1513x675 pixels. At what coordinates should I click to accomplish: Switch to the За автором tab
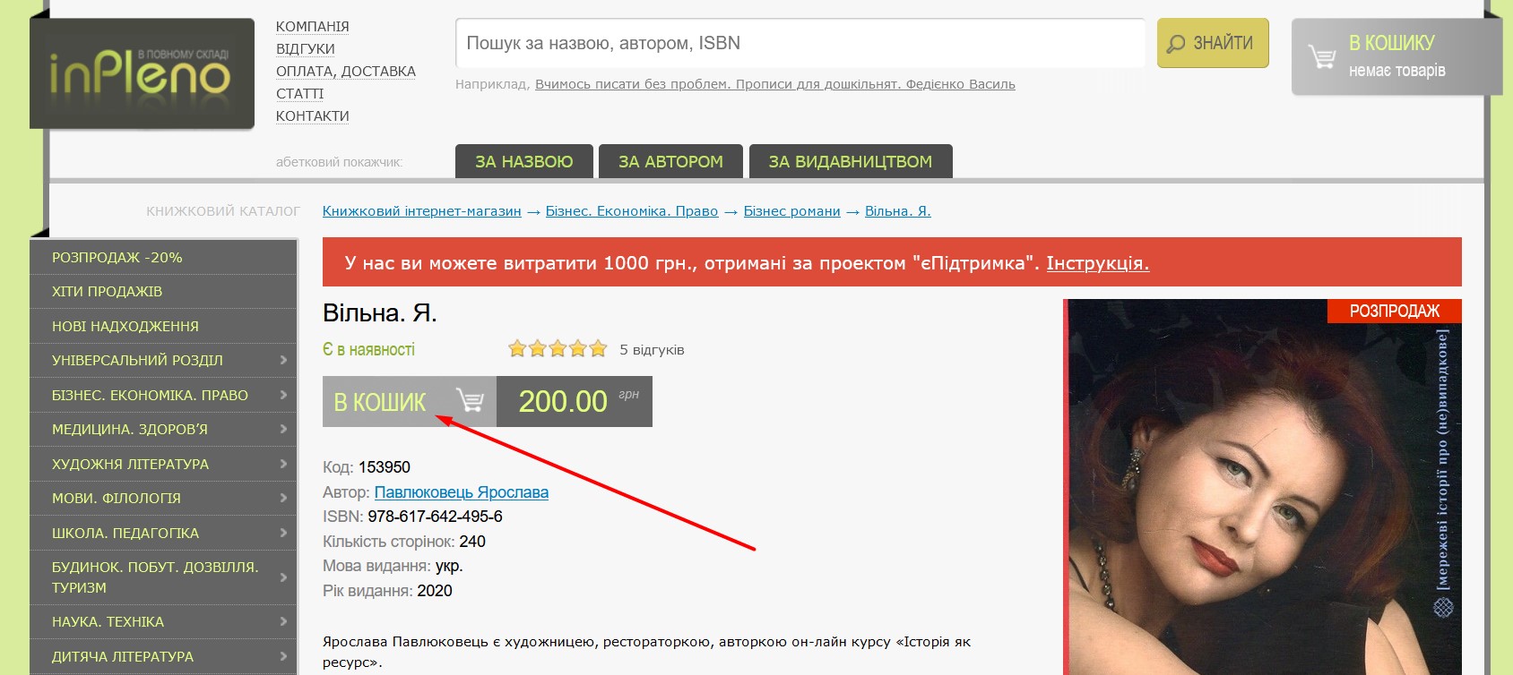click(670, 161)
